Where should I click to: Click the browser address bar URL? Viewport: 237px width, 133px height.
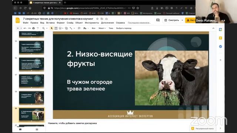pyautogui.click(x=90, y=8)
